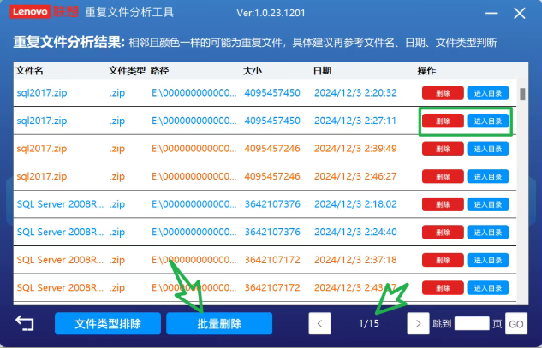Open folder for SQL Server 2008R dated 2:24:40

click(488, 233)
